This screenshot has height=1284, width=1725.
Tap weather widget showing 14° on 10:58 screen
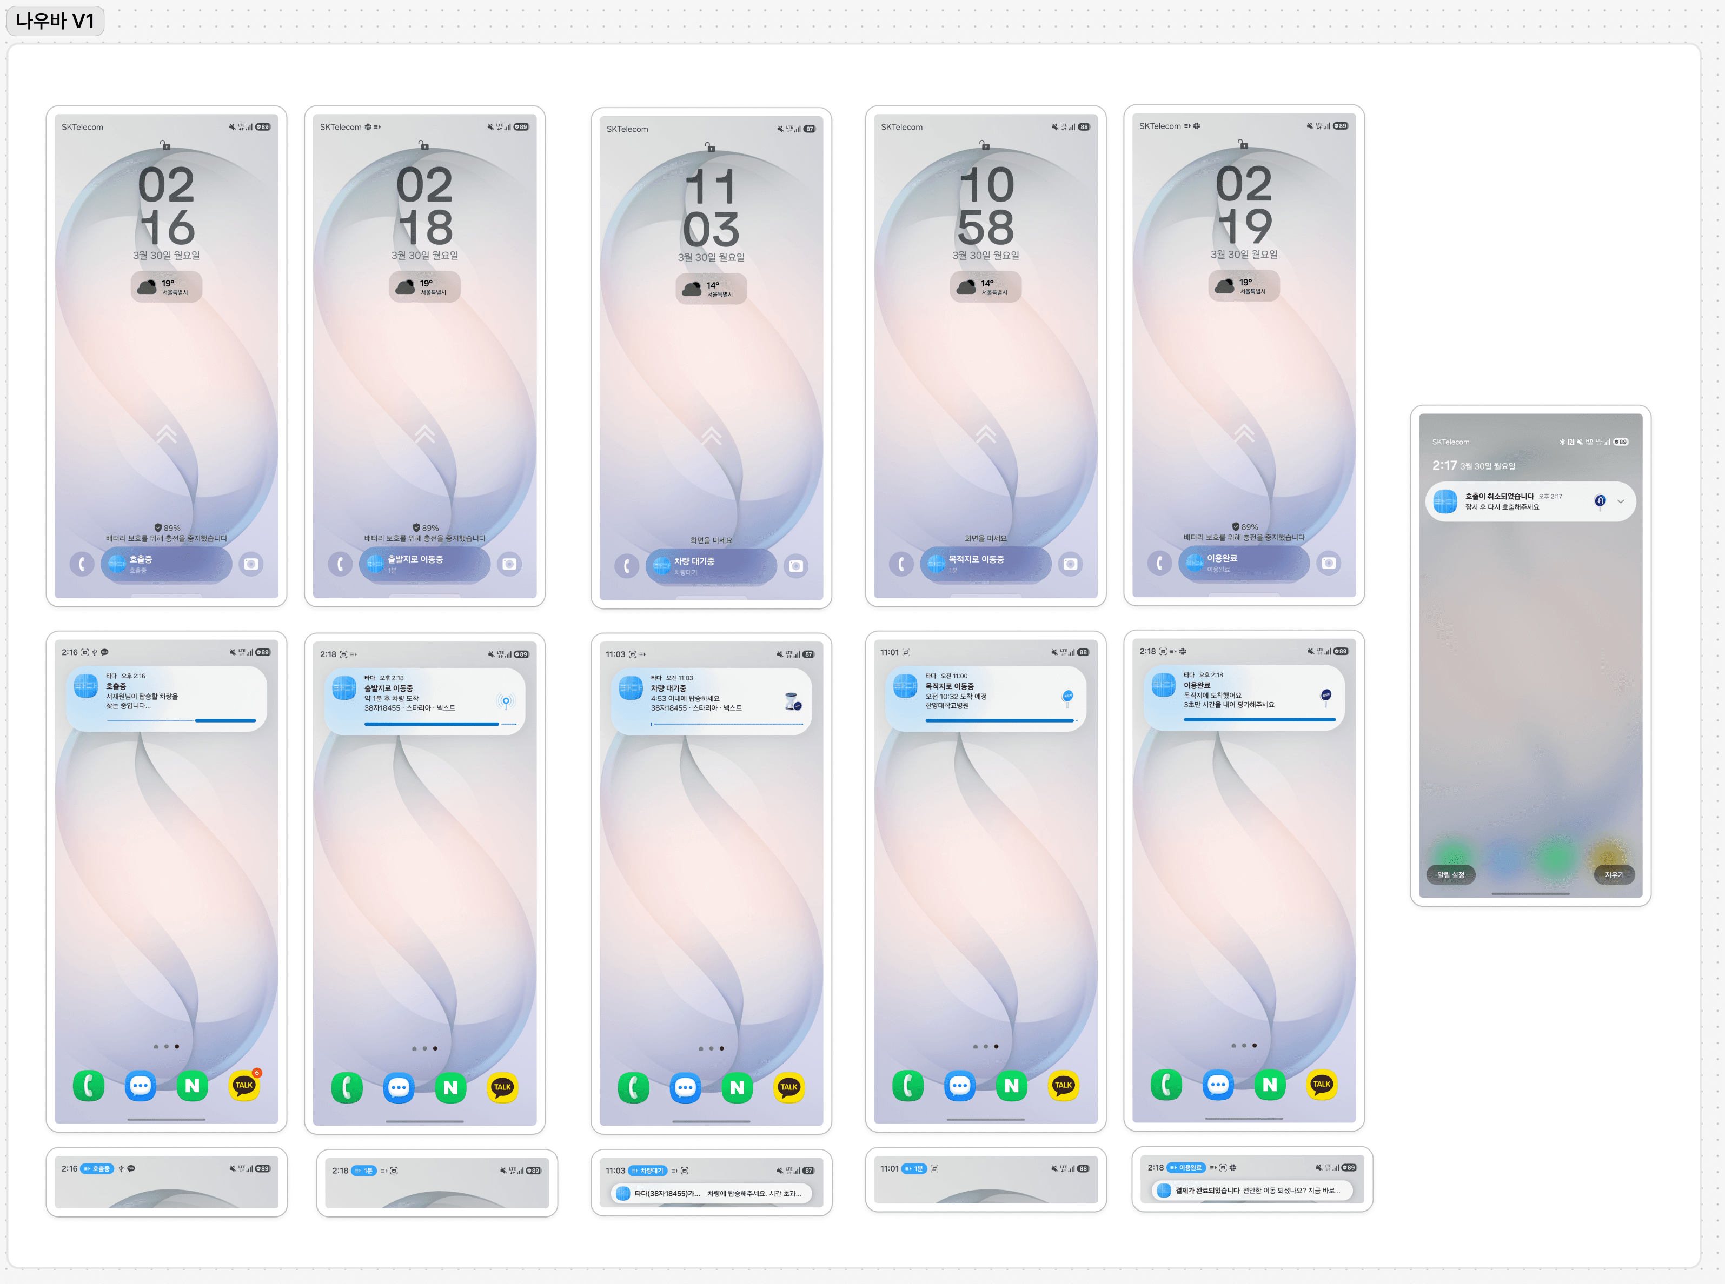[985, 287]
